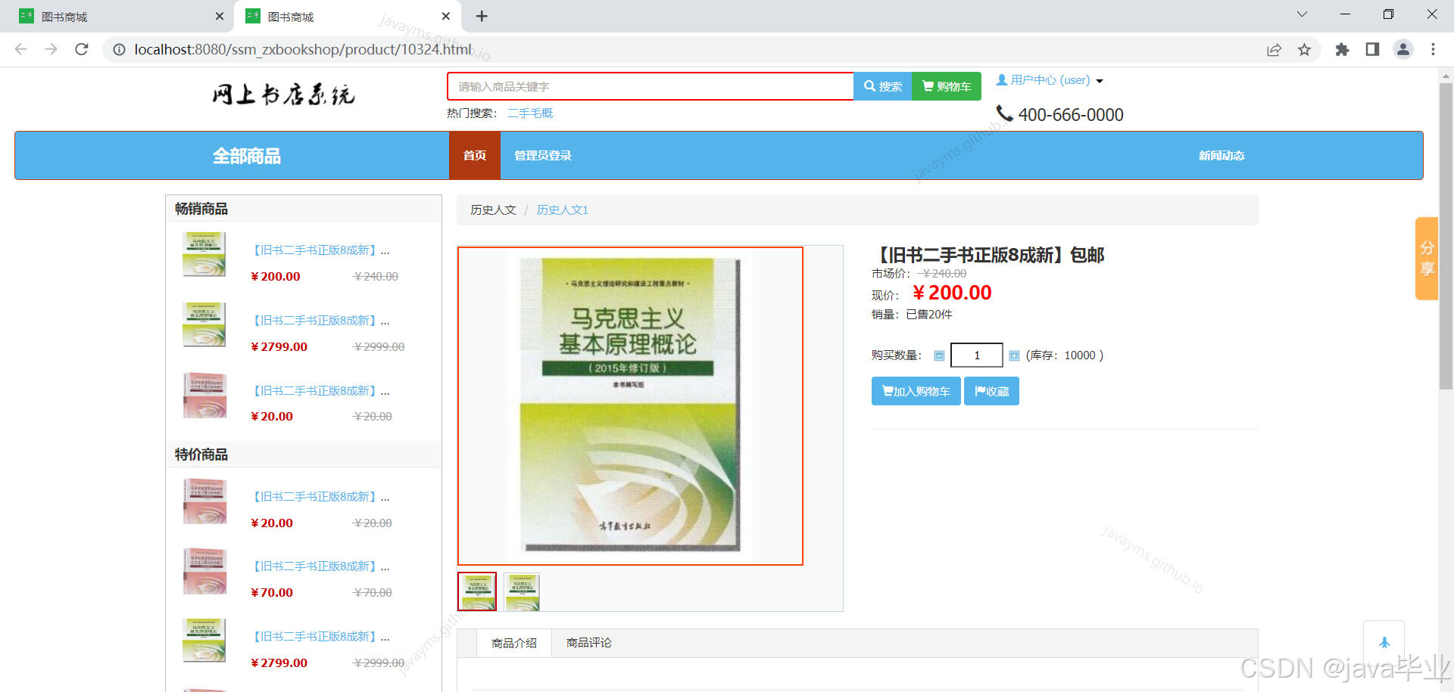Close the active second 图书商城 tab
Screen dimensions: 1454x692
point(446,17)
